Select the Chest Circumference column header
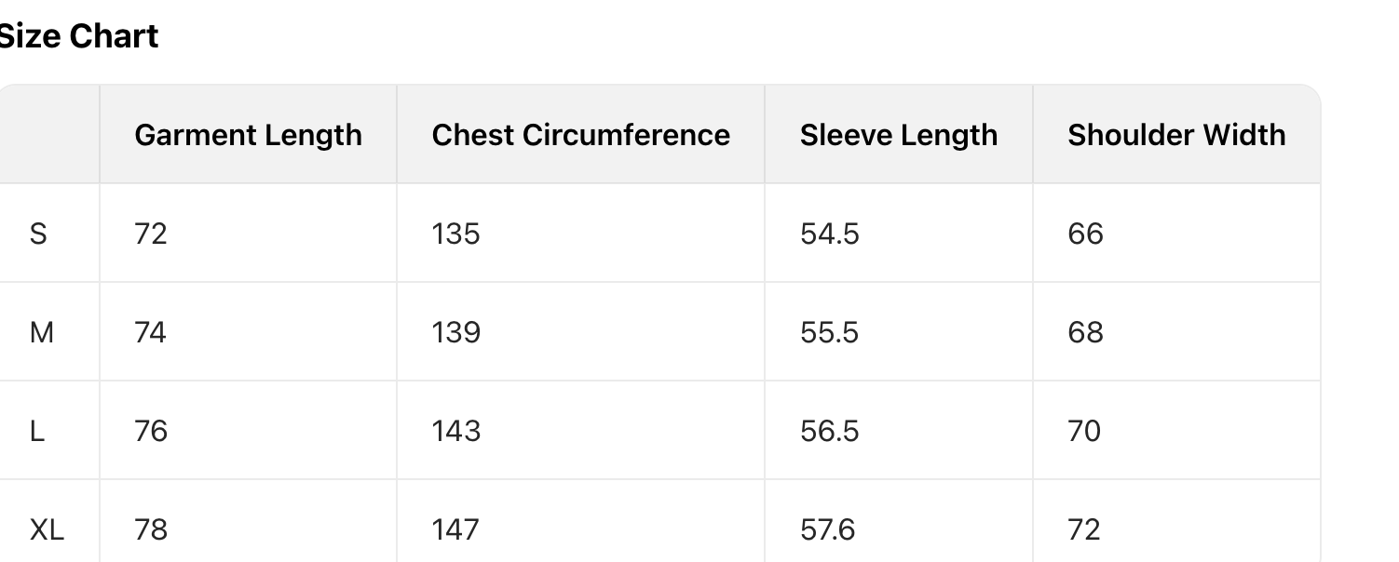Viewport: 1399px width, 562px height. pos(580,135)
